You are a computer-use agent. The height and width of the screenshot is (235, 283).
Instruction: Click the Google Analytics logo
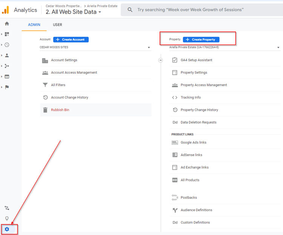point(5,10)
